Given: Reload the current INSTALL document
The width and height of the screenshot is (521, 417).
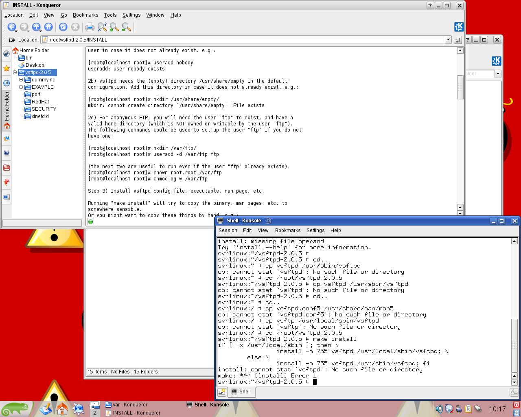Looking at the screenshot, I should coord(63,27).
